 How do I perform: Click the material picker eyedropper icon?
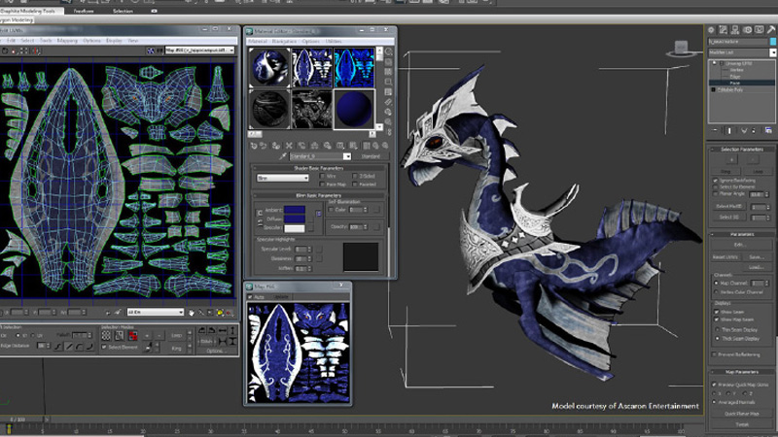[x=284, y=155]
